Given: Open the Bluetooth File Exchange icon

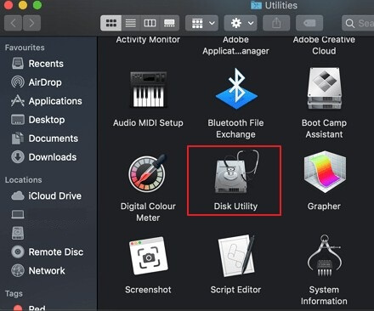Looking at the screenshot, I should click(236, 88).
